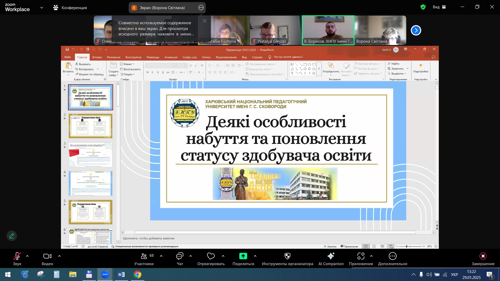Screen dimensions: 500x281
Task: Click the Save icon in PowerPoint title bar
Action: pos(67,49)
